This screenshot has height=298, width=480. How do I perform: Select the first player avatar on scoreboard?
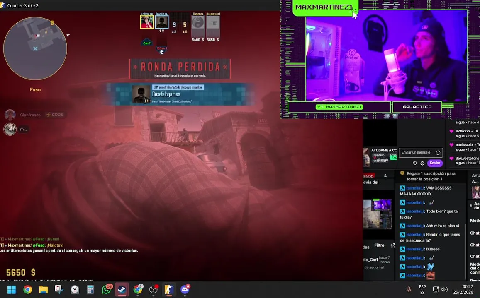(x=146, y=22)
